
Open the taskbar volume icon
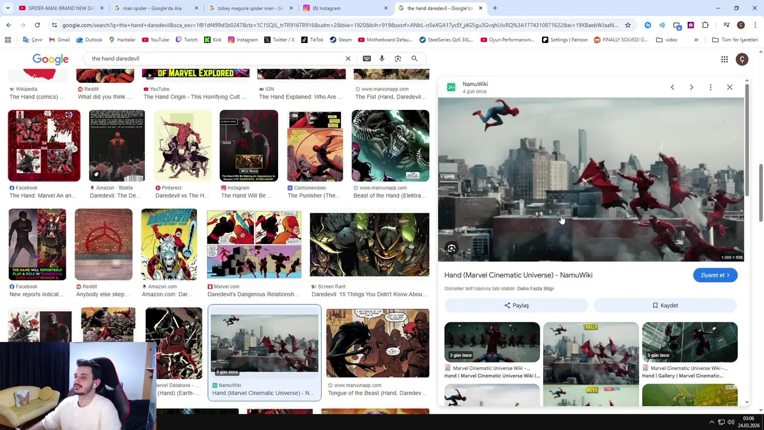[731, 422]
